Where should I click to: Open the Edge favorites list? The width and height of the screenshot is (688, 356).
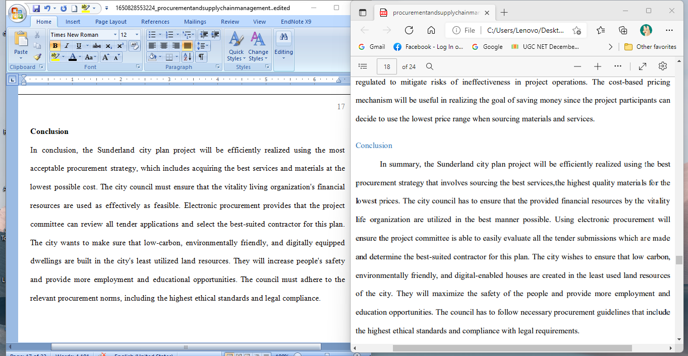(601, 30)
